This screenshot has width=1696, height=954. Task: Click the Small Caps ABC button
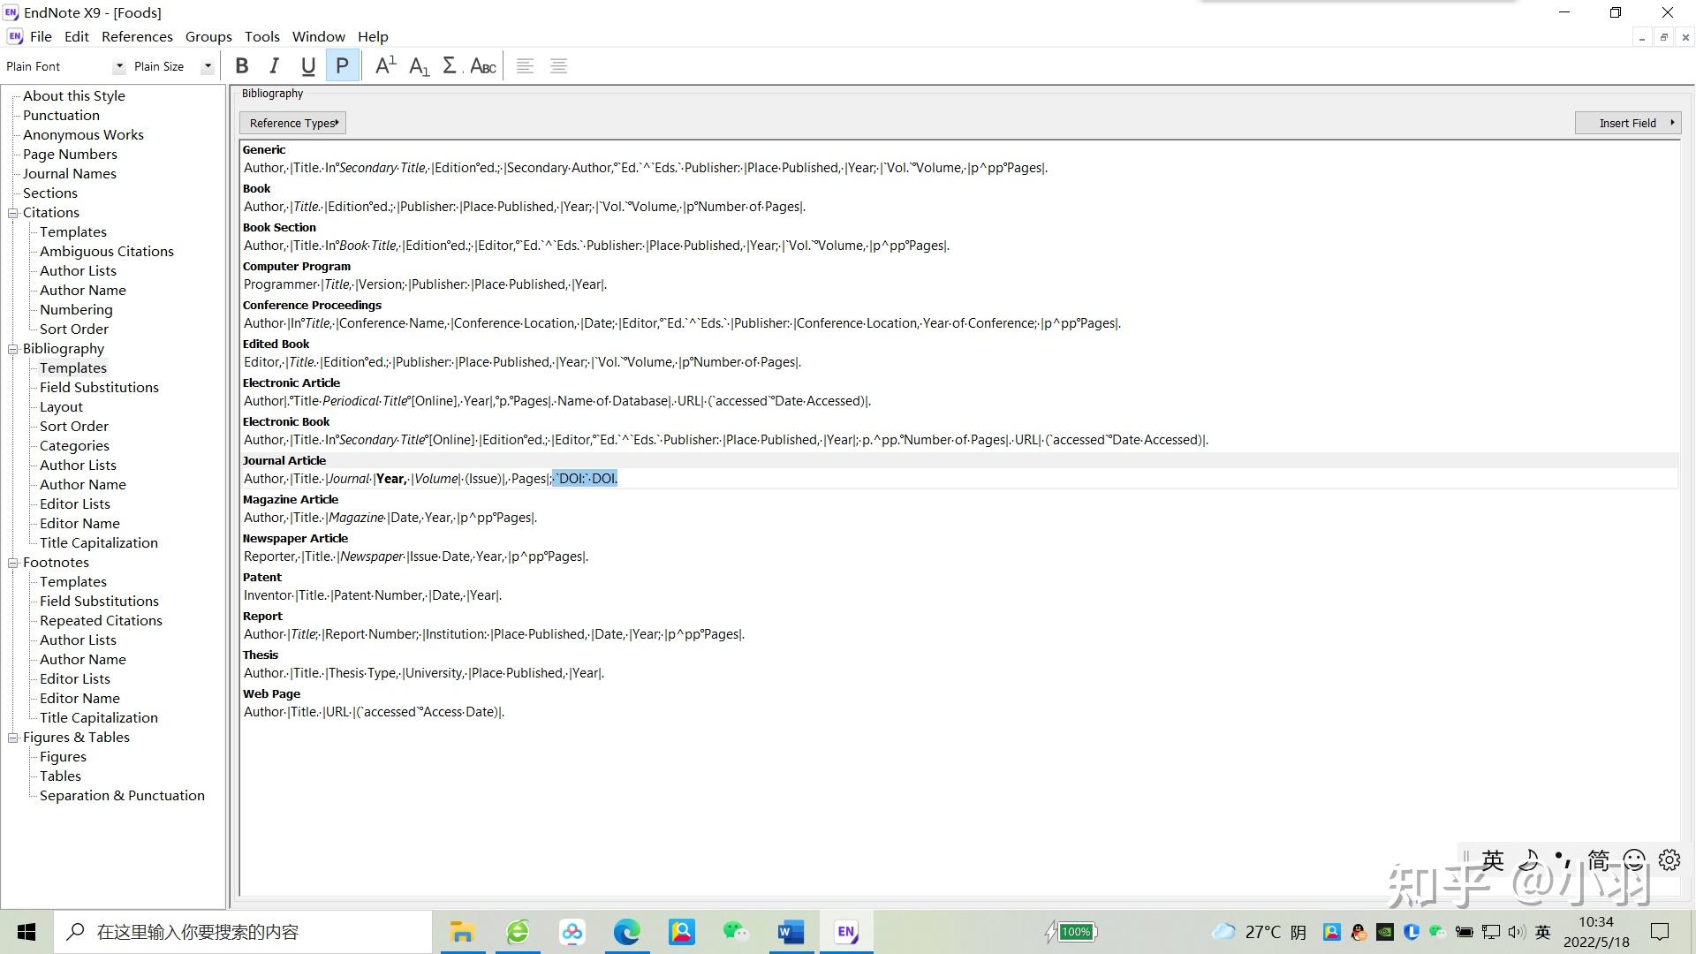click(482, 66)
